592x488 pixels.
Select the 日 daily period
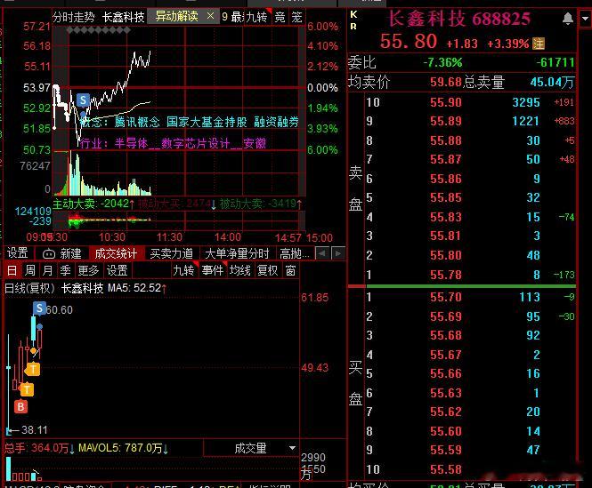(x=12, y=270)
